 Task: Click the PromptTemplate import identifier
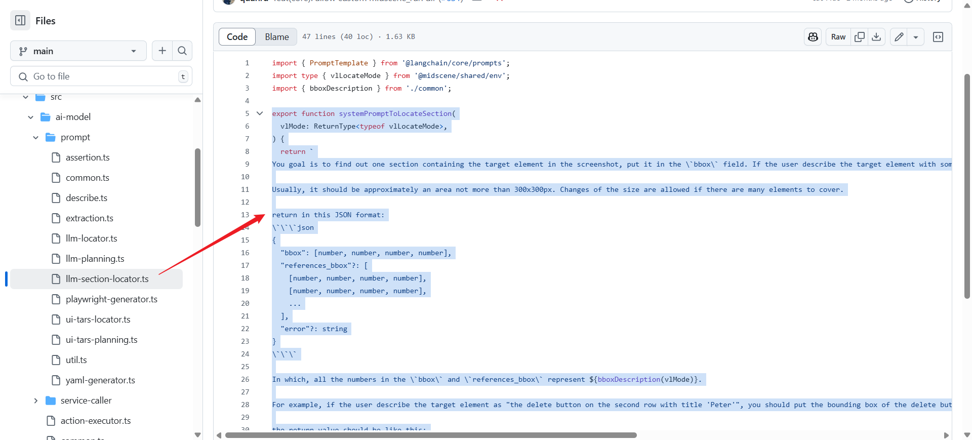point(339,63)
